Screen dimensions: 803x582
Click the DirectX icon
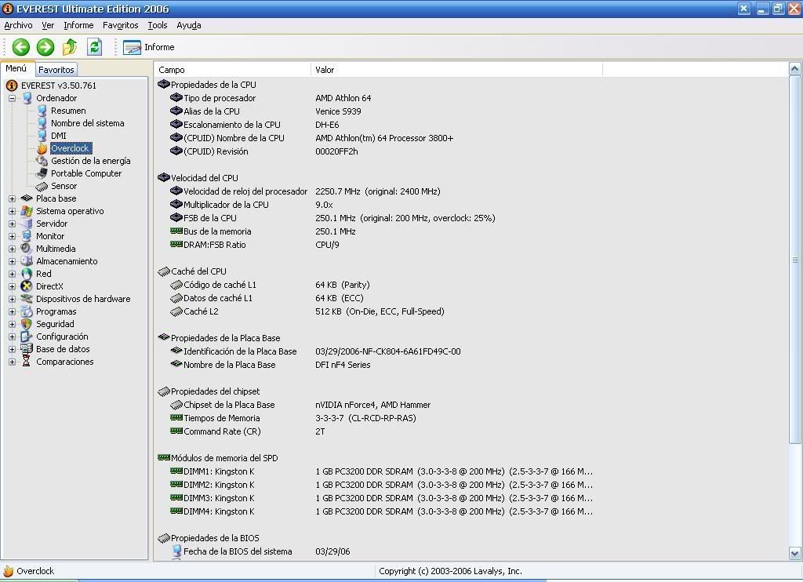pyautogui.click(x=27, y=286)
